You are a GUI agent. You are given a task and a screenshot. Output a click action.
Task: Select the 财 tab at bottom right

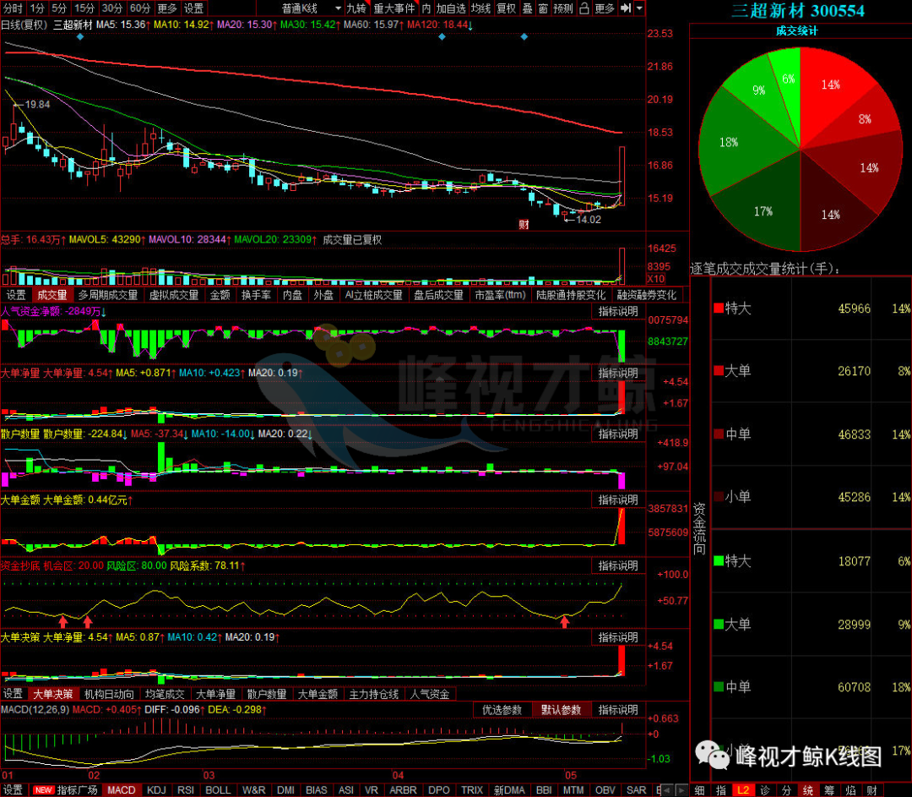[871, 790]
